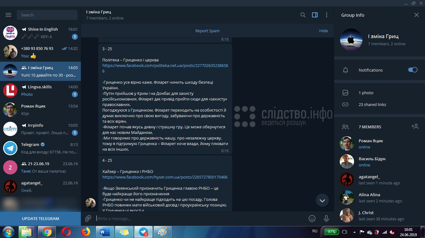The width and height of the screenshot is (425, 238).
Task: Close the Group Info panel
Action: [417, 15]
